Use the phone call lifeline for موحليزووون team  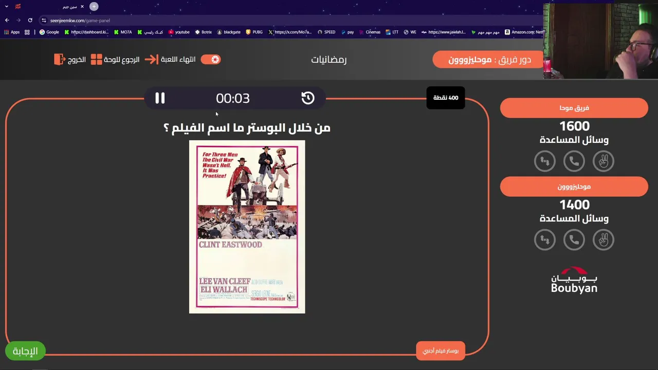click(x=574, y=239)
